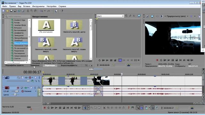Open the Вставка menu
This screenshot has width=205, height=115.
point(27,6)
